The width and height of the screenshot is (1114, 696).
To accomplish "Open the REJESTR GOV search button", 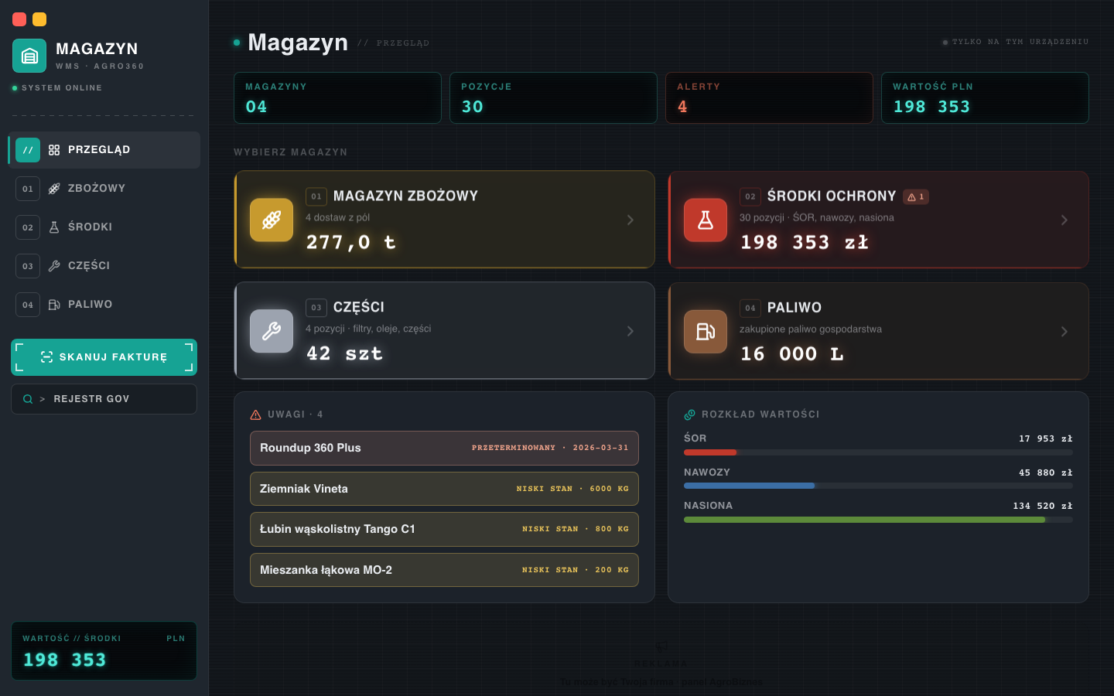I will pos(104,399).
